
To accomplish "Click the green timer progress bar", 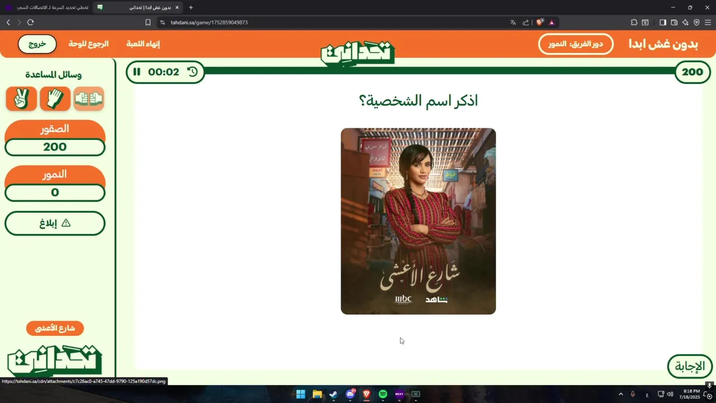I will tap(440, 71).
